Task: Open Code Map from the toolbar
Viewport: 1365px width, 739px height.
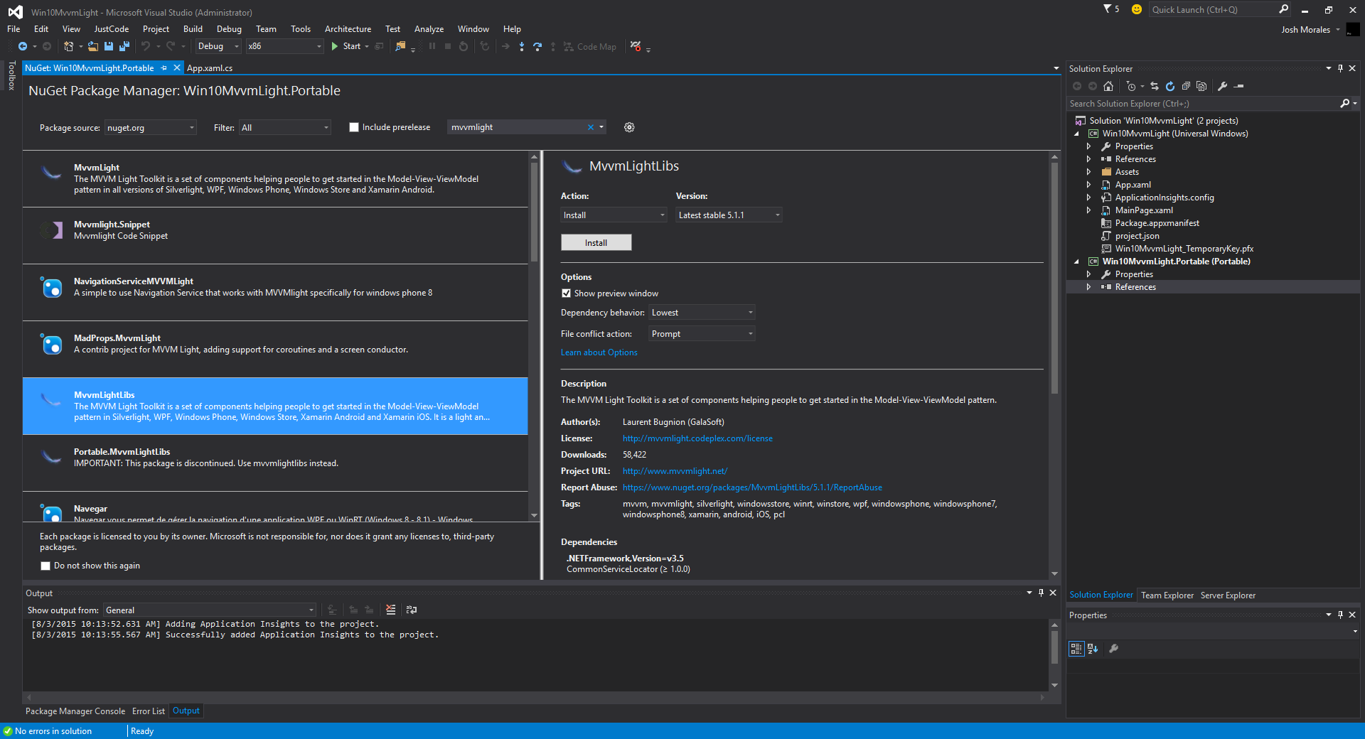Action: pos(589,47)
